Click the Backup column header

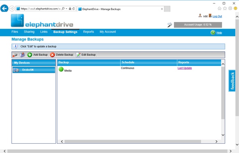pyautogui.click(x=89, y=62)
